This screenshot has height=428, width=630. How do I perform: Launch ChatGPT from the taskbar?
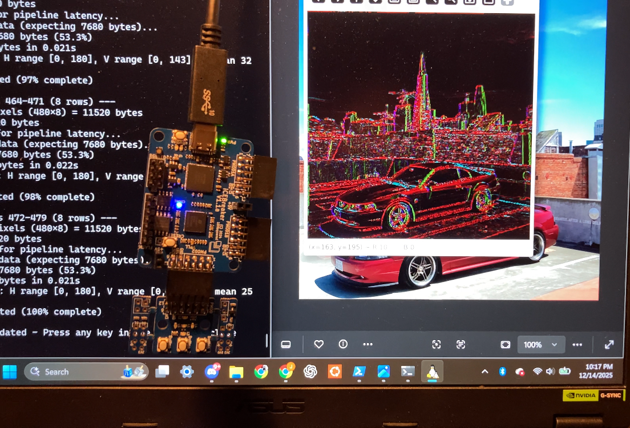pyautogui.click(x=310, y=372)
